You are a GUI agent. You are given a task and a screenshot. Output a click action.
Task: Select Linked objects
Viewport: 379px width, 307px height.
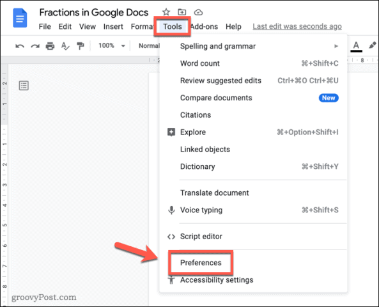point(253,149)
